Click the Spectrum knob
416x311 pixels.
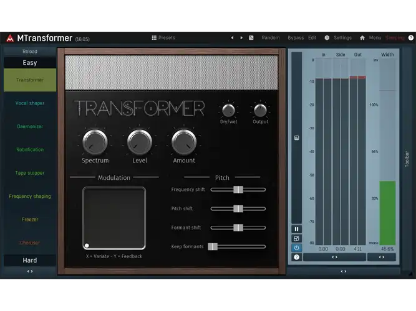pyautogui.click(x=95, y=142)
